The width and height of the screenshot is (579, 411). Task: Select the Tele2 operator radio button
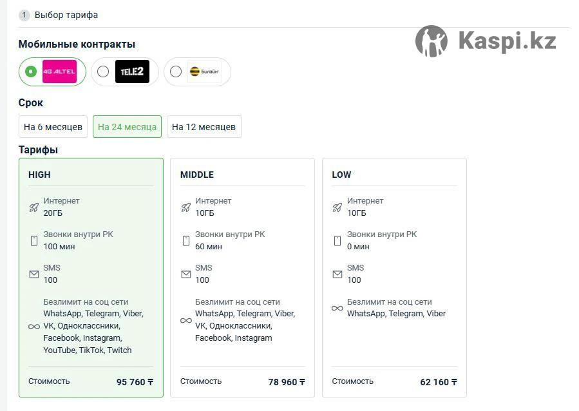[x=103, y=72]
